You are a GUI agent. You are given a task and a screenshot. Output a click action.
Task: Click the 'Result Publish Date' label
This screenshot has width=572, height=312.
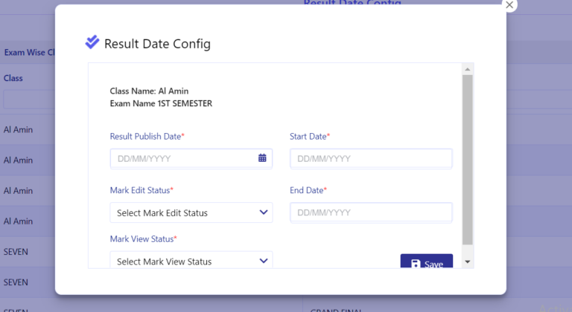(x=145, y=136)
